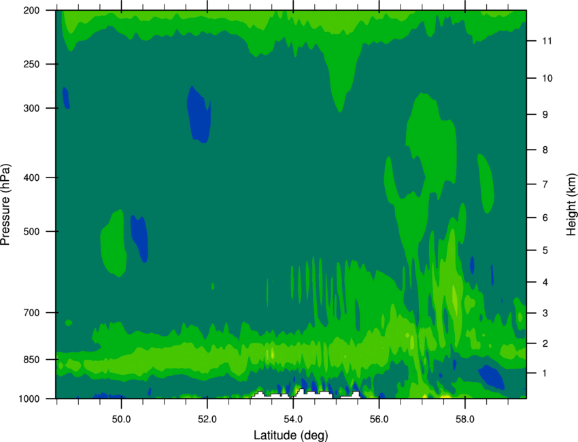Image resolution: width=578 pixels, height=442 pixels.
Task: Click the 'Pressure (hPa)' axis title
Action: coord(5,205)
